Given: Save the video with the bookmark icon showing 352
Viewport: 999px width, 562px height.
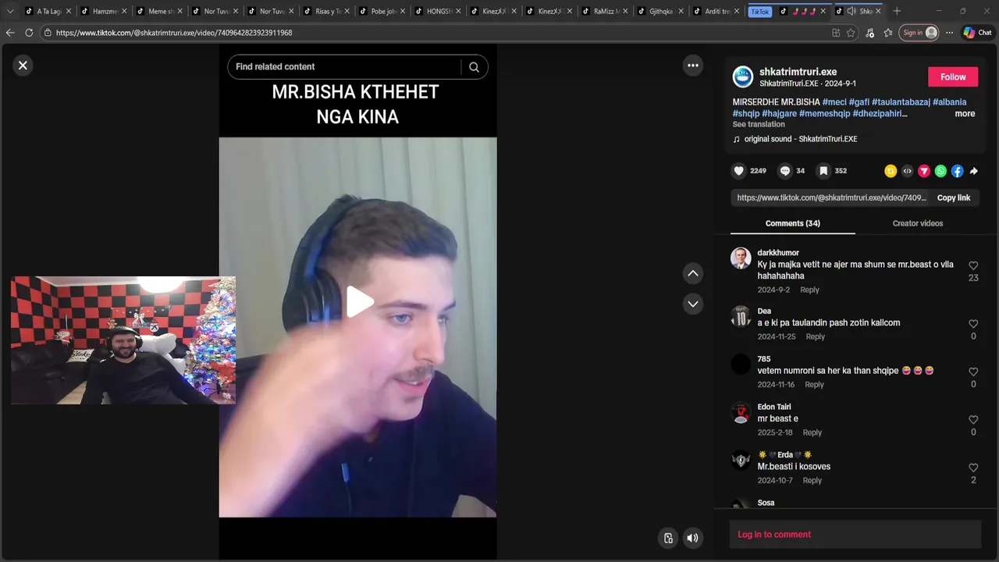Looking at the screenshot, I should pos(823,171).
